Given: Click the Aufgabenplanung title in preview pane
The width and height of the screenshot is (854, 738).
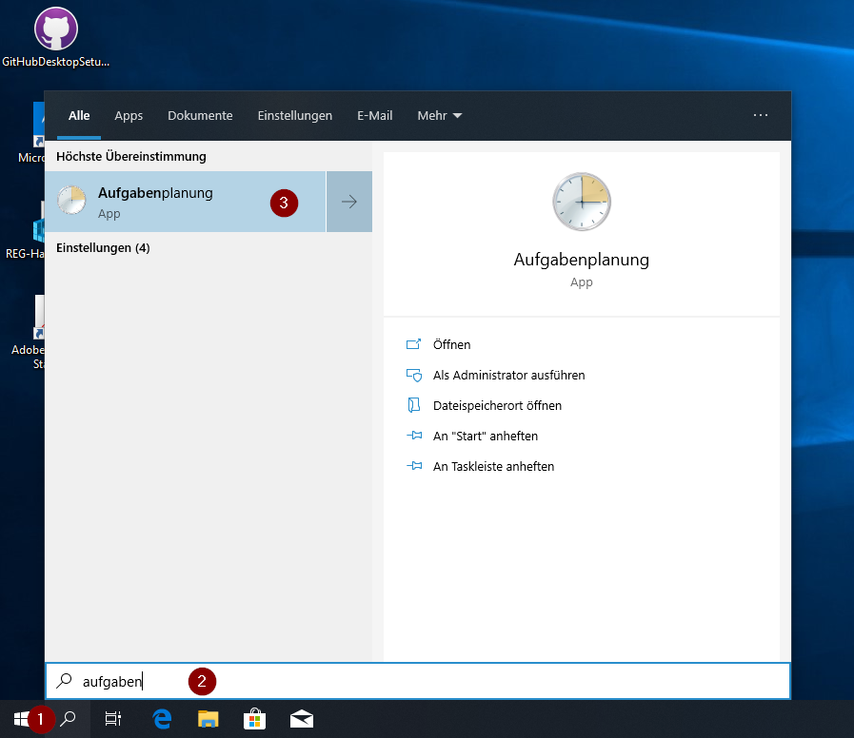Looking at the screenshot, I should [581, 261].
